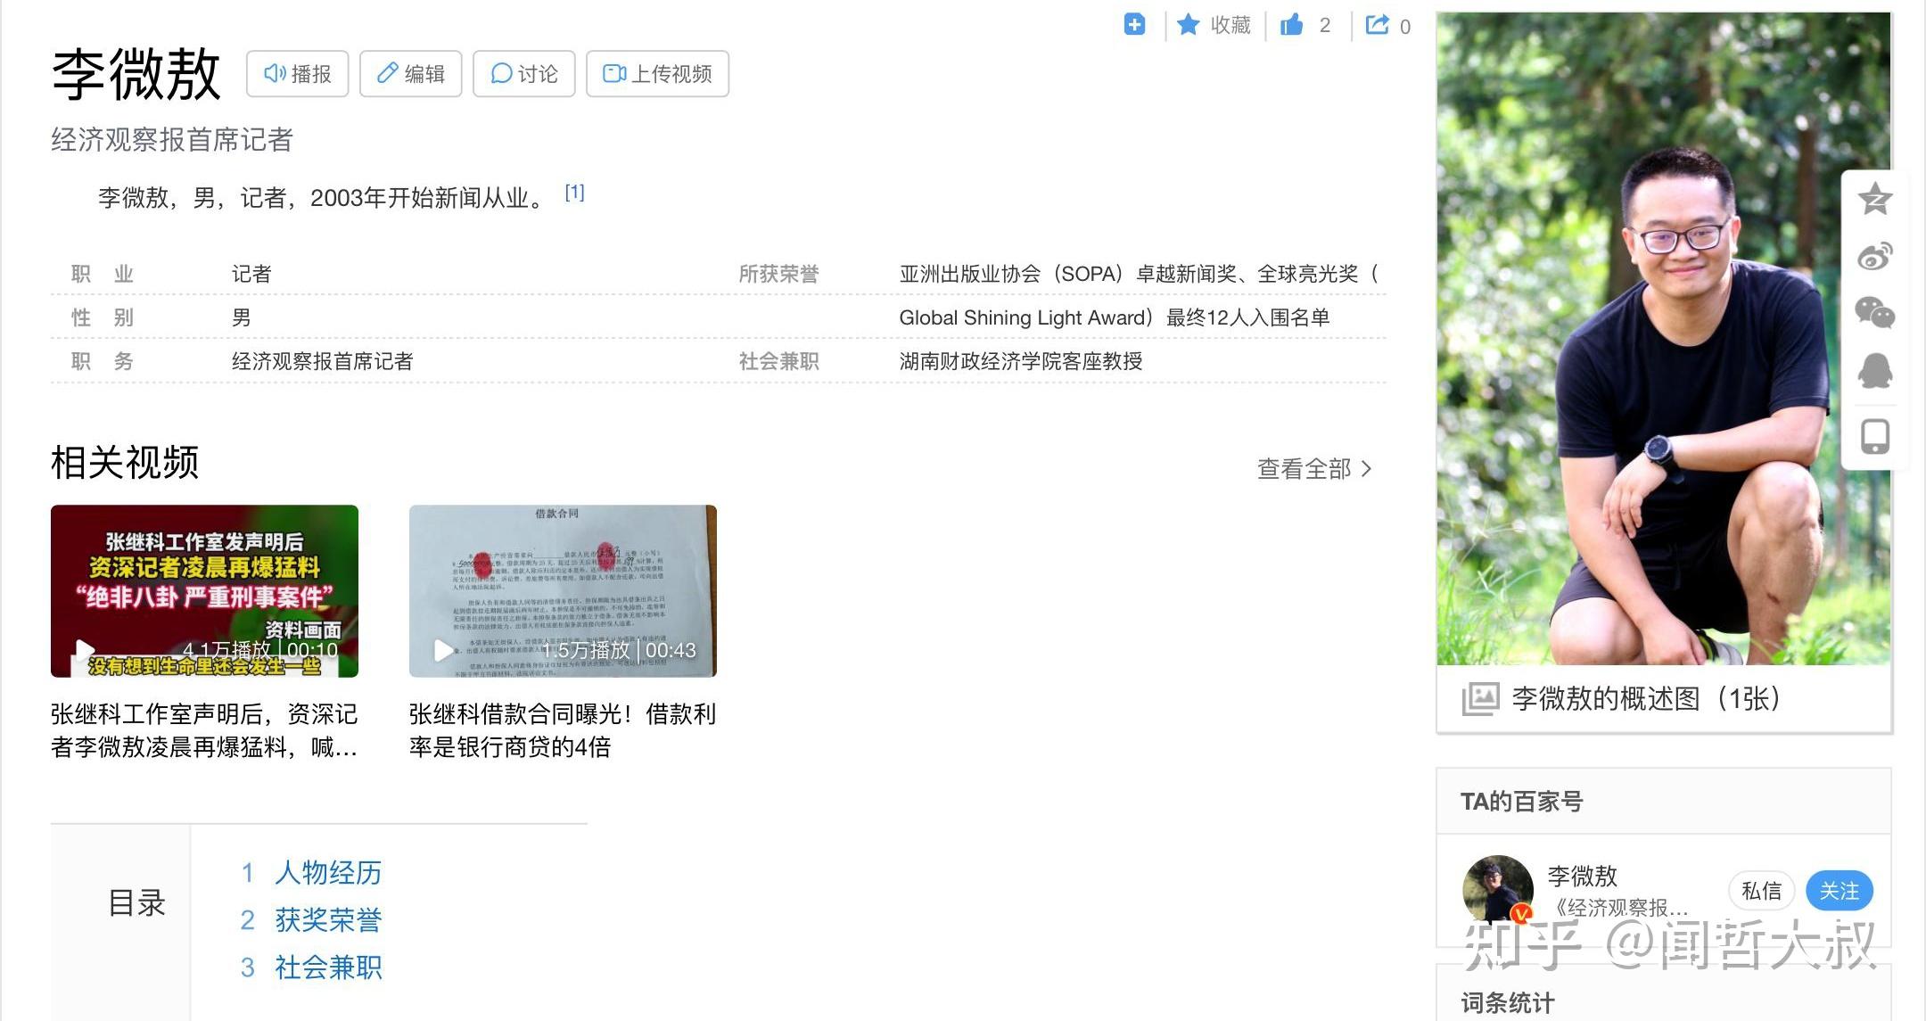1926x1021 pixels.
Task: Click the thumbs-up like icon
Action: (1291, 25)
